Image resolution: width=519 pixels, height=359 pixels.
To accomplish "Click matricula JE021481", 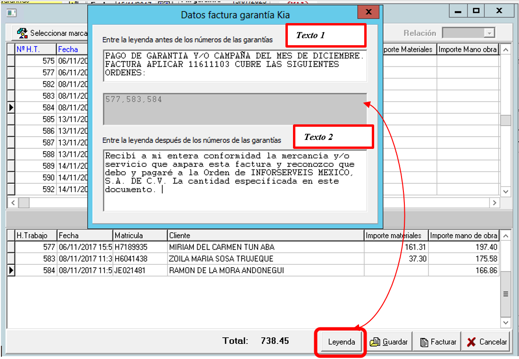I will tap(130, 270).
